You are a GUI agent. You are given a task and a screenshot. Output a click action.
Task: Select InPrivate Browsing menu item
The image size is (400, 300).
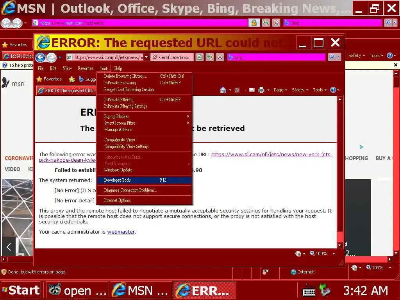click(144, 83)
